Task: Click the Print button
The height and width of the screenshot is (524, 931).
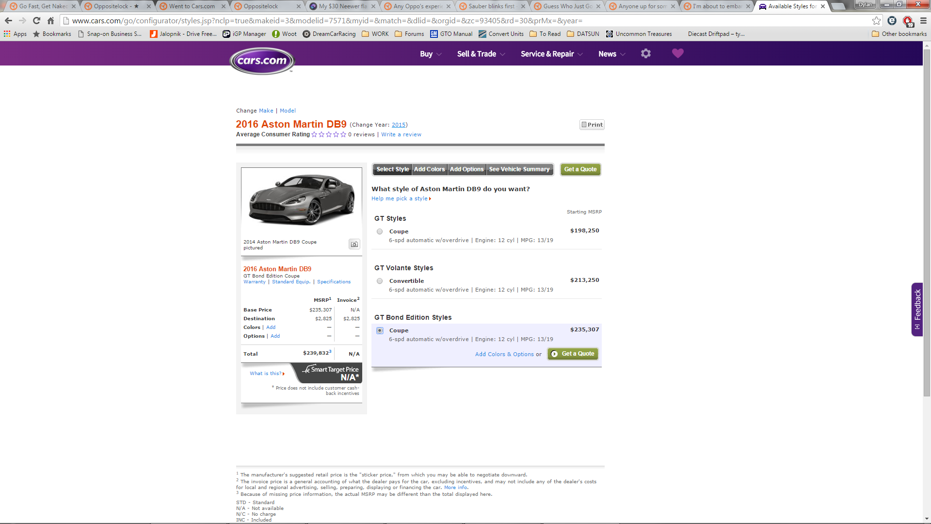Action: click(x=592, y=125)
